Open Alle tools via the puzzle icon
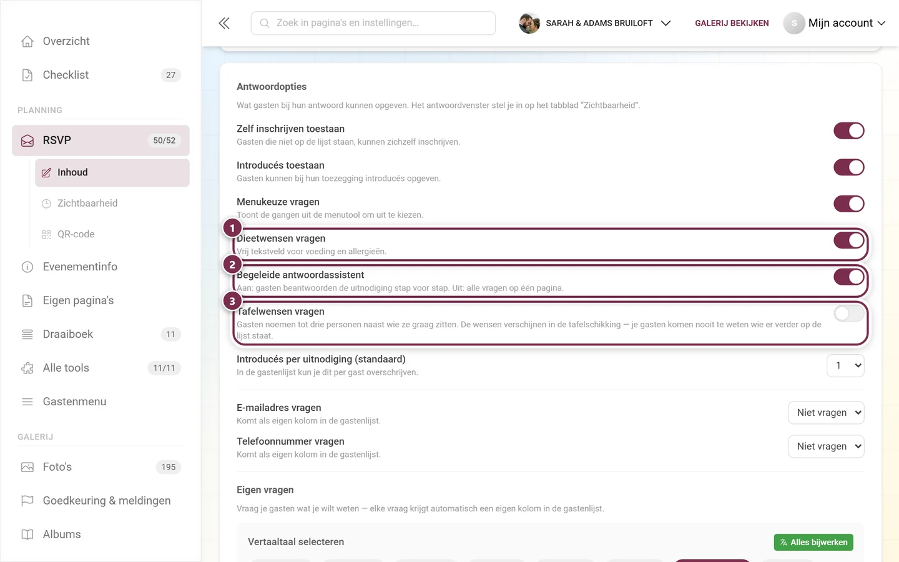The width and height of the screenshot is (899, 562). (x=27, y=368)
